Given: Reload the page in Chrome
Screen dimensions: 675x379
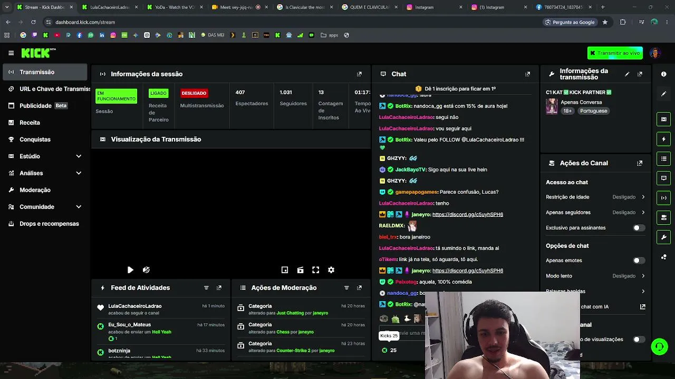Looking at the screenshot, I should pos(33,22).
